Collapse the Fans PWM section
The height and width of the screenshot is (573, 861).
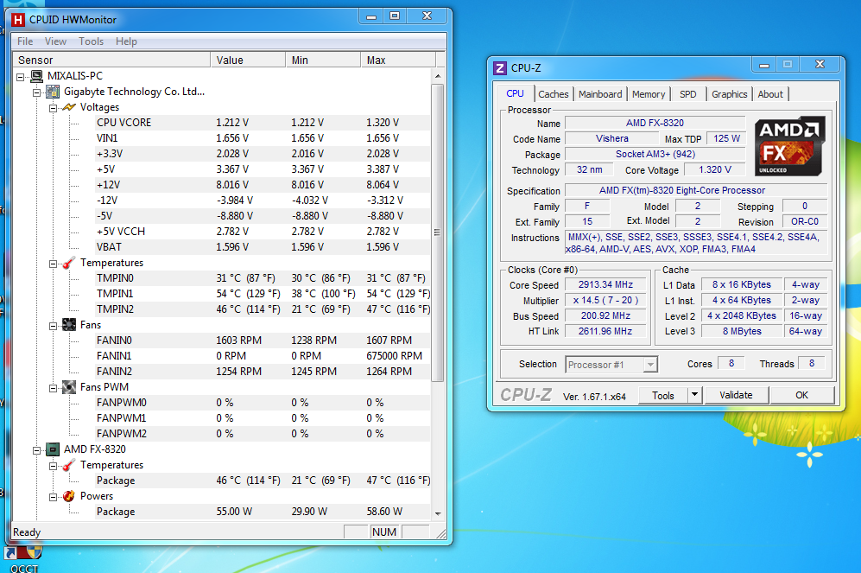click(53, 388)
